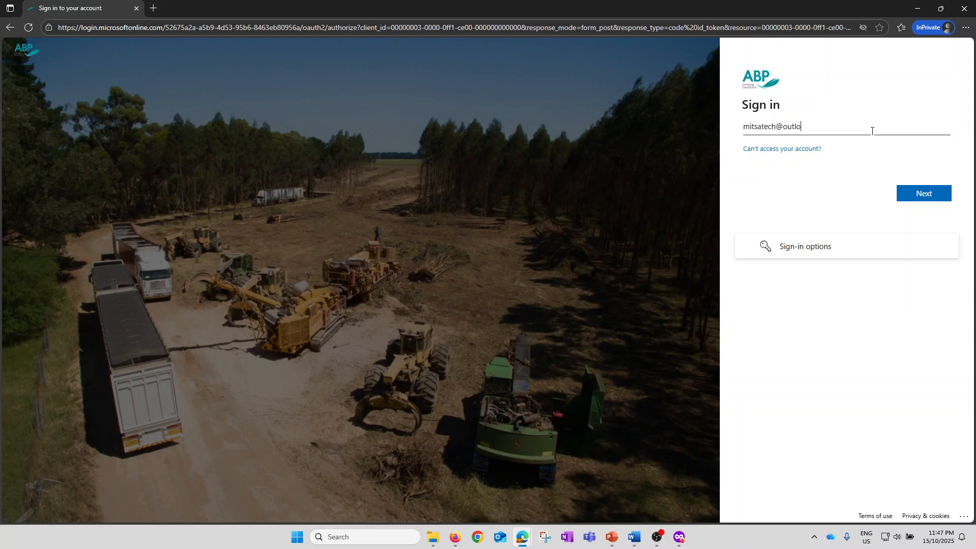This screenshot has height=549, width=976.
Task: Open Snipping Tool from the taskbar
Action: [544, 537]
